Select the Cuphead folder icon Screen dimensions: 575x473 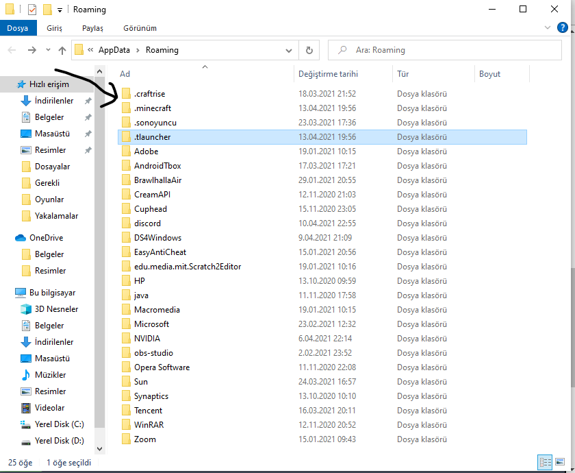click(126, 208)
